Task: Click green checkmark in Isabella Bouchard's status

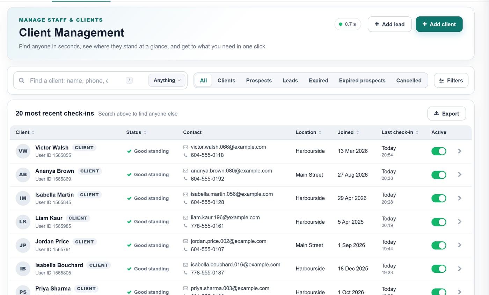Action: point(129,269)
